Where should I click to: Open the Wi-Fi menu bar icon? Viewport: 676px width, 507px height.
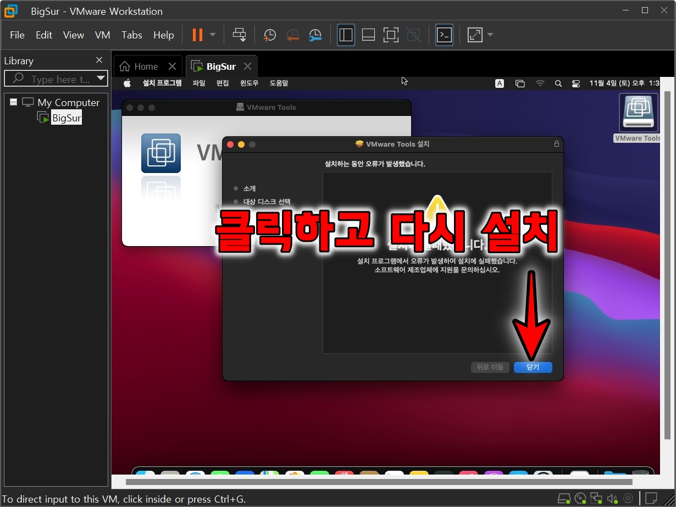click(x=540, y=83)
